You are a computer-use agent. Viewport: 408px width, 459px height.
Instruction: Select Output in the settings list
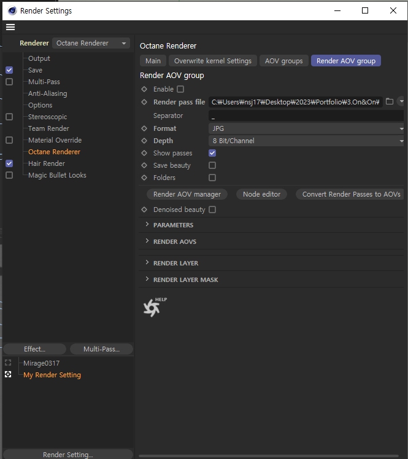click(39, 58)
